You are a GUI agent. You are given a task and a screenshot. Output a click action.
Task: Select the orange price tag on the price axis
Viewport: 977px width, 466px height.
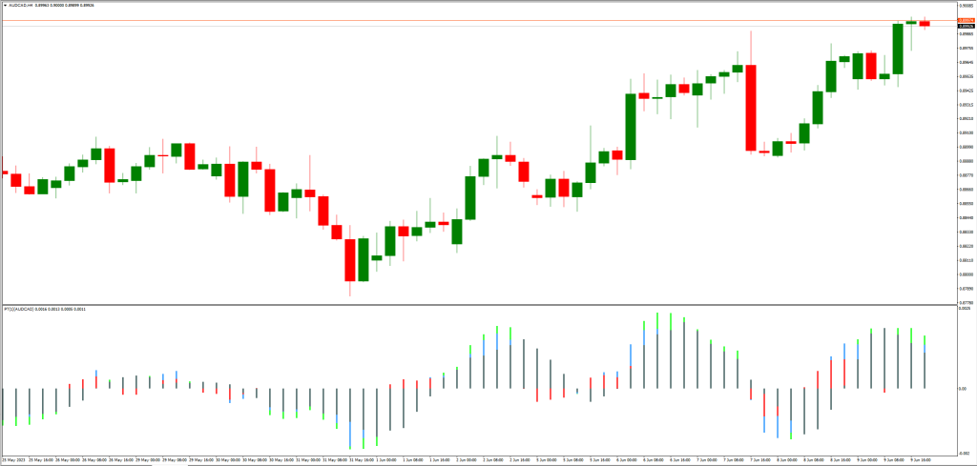click(966, 20)
